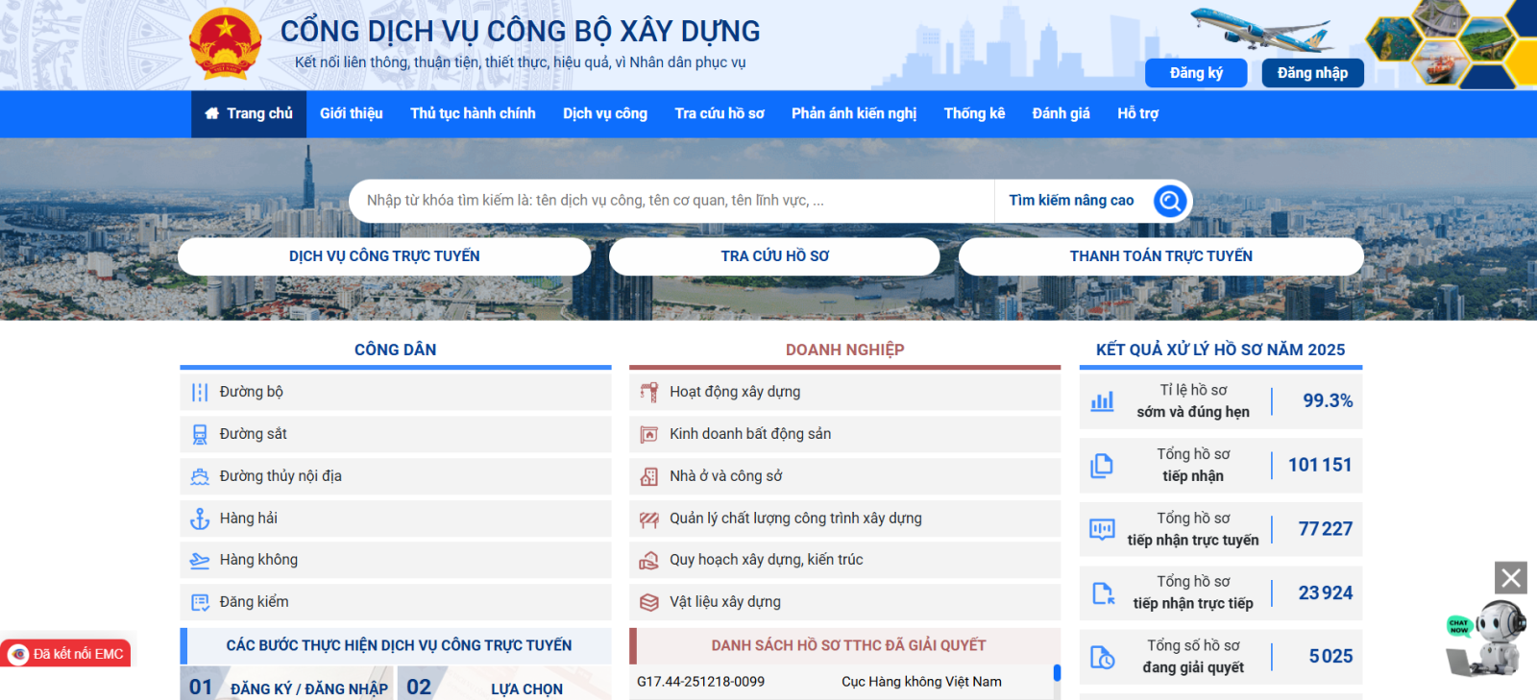The image size is (1537, 700).
Task: Click the Đăng ký button
Action: 1196,73
